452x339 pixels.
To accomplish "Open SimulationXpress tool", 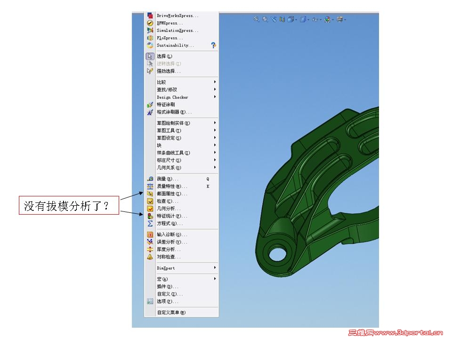I will [x=181, y=31].
